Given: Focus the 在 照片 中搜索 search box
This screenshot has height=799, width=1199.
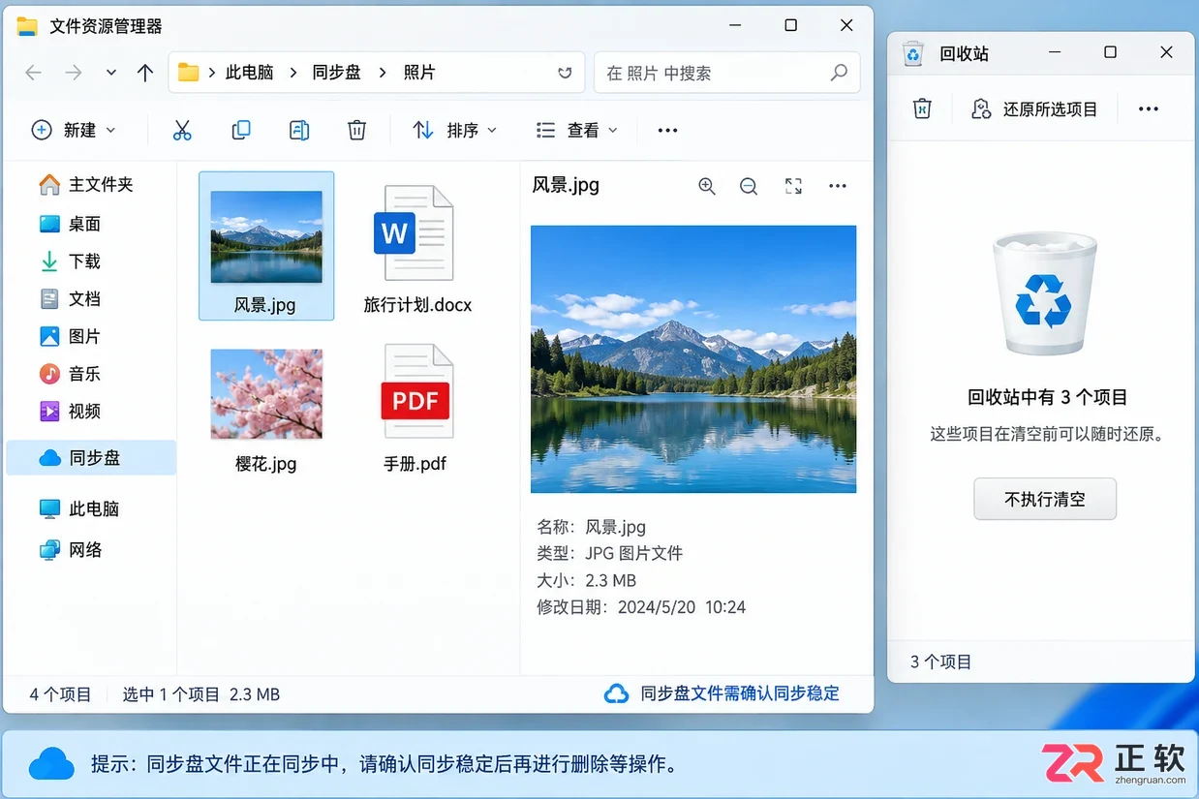Looking at the screenshot, I should [x=726, y=73].
